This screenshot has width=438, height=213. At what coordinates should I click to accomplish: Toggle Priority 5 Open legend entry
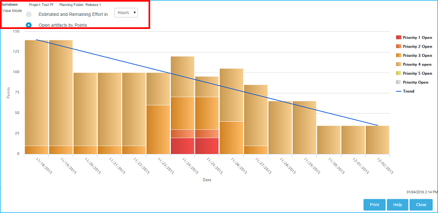[414, 73]
